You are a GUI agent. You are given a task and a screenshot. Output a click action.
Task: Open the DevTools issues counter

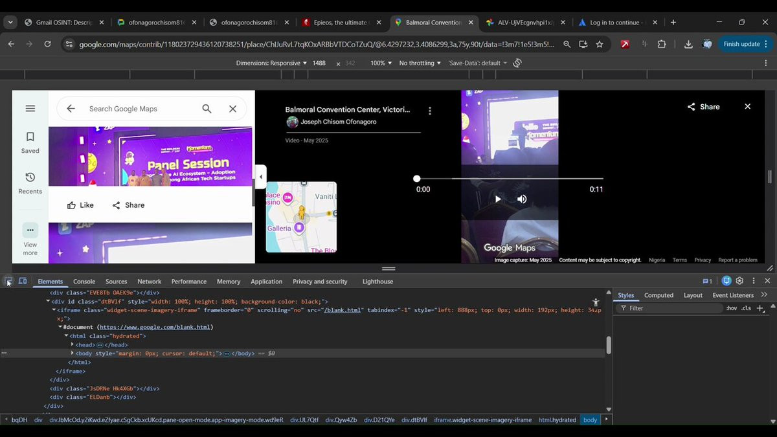[x=707, y=281]
